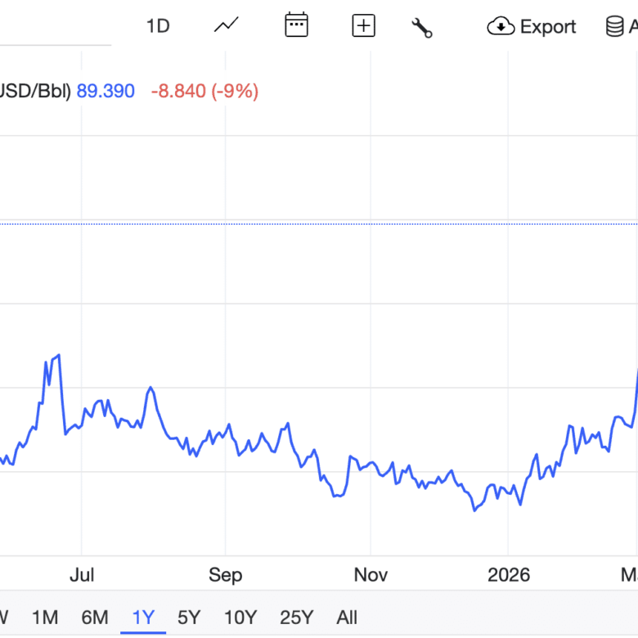The height and width of the screenshot is (638, 638).
Task: Click the 2026 label on time axis
Action: point(508,575)
